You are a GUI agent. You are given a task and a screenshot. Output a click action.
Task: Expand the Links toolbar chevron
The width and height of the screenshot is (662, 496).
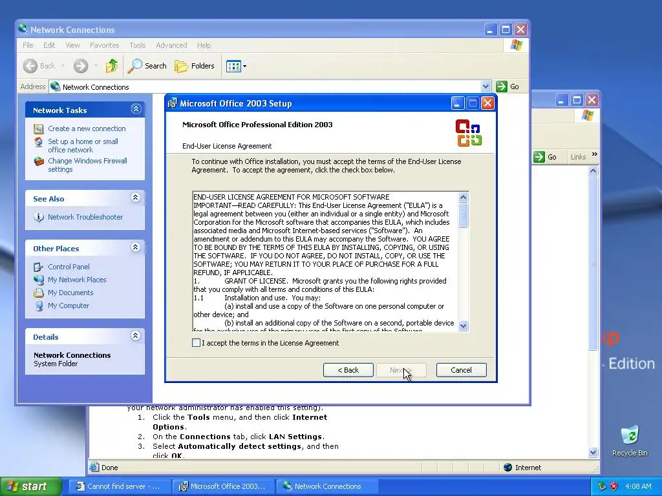tap(595, 154)
